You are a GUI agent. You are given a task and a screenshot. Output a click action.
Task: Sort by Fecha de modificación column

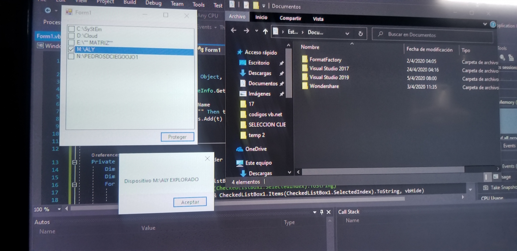tap(429, 49)
